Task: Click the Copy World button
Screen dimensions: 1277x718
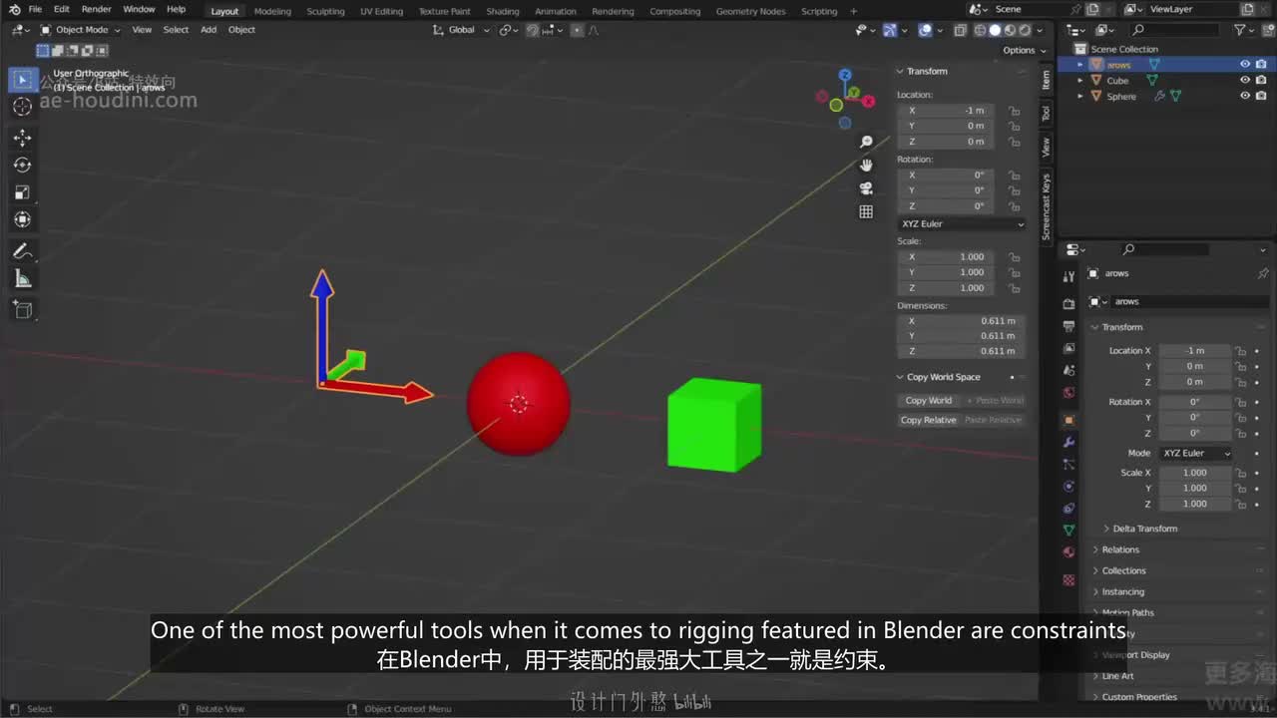Action: click(928, 401)
